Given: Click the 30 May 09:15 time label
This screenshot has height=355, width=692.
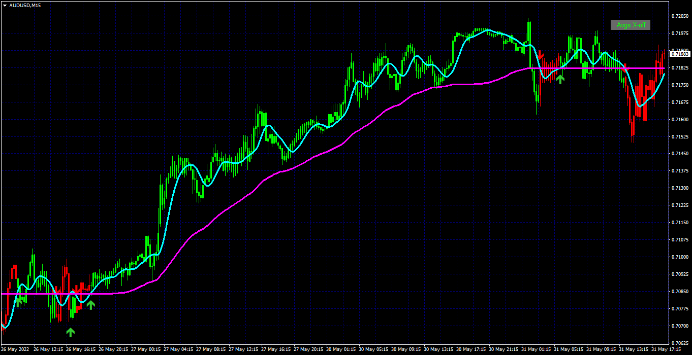Looking at the screenshot, I should pyautogui.click(x=405, y=350).
